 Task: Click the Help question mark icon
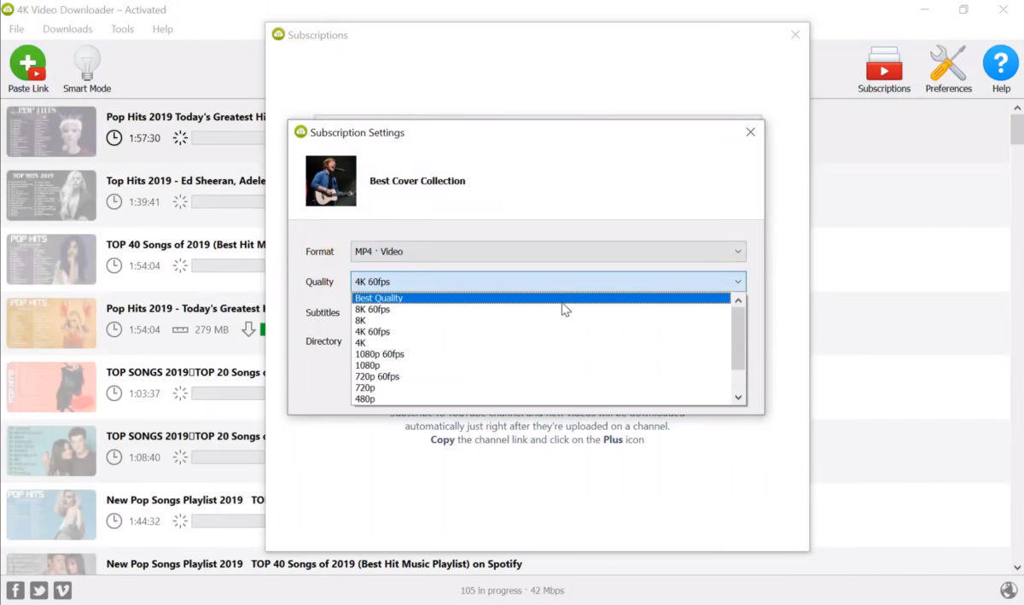tap(1000, 64)
